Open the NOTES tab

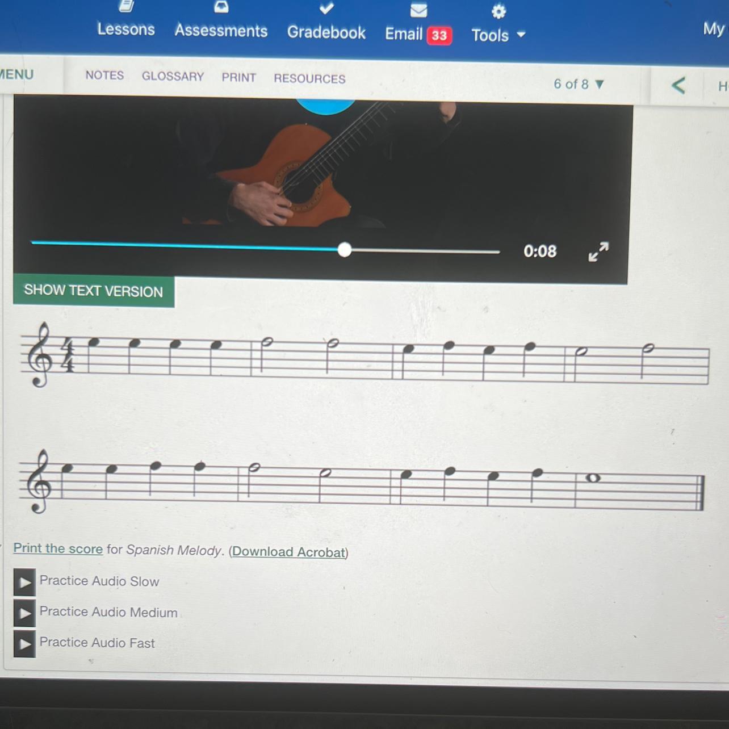pos(104,75)
